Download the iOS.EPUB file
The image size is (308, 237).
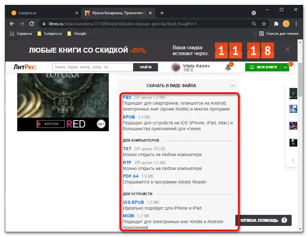tap(133, 202)
